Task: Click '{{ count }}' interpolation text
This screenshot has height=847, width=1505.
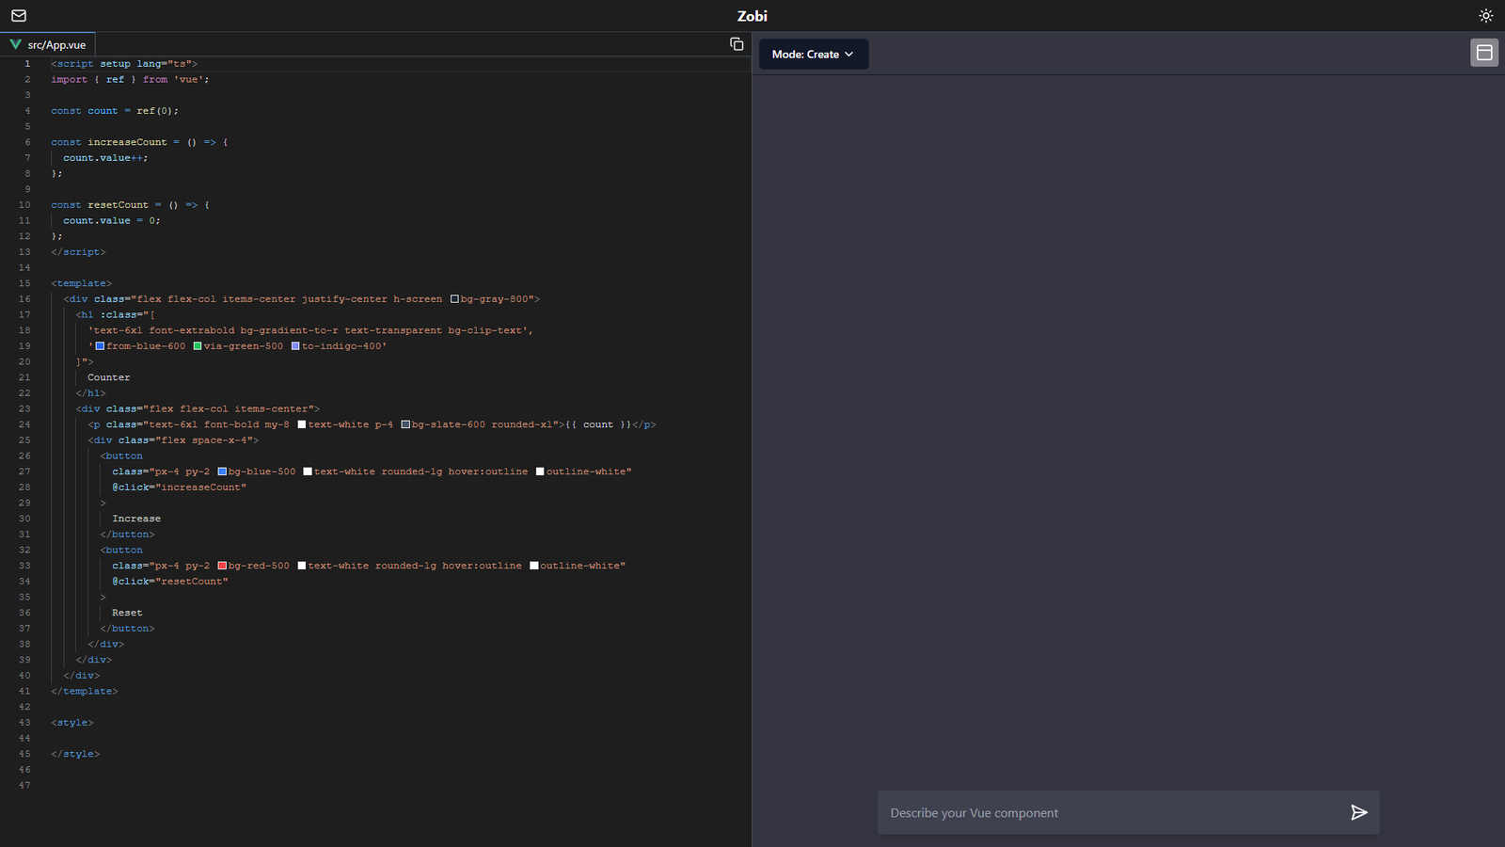Action: click(x=598, y=424)
